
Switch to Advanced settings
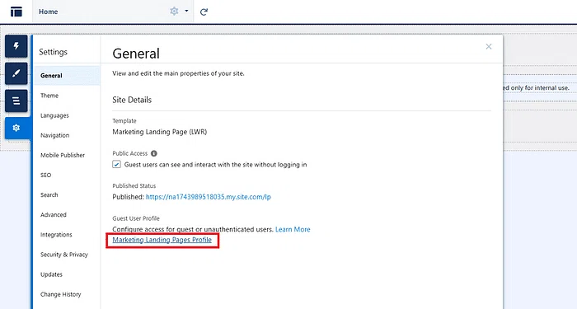pos(67,215)
